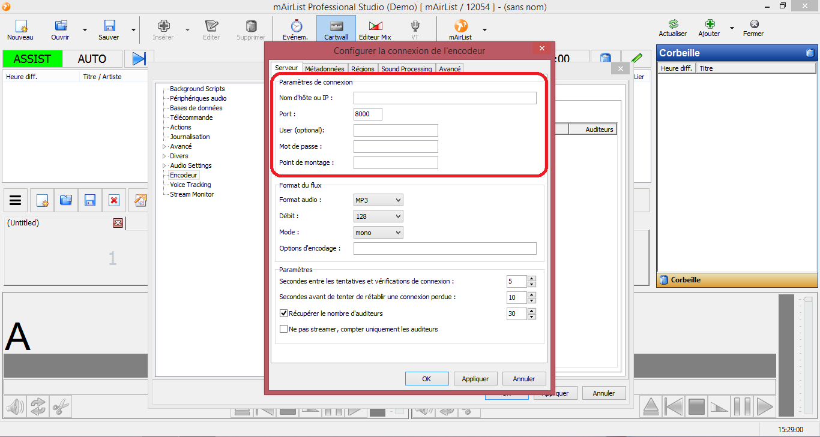Click the right player pause button
Screen dimensions: 820x437
coord(742,407)
